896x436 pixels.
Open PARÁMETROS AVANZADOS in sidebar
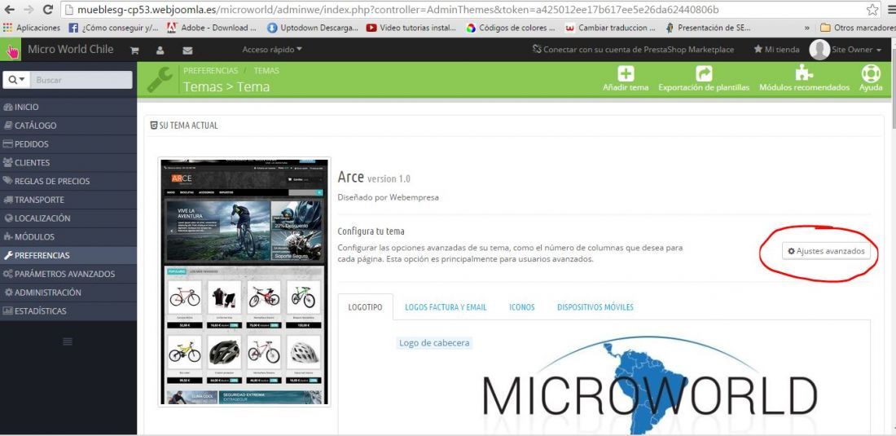(68, 274)
